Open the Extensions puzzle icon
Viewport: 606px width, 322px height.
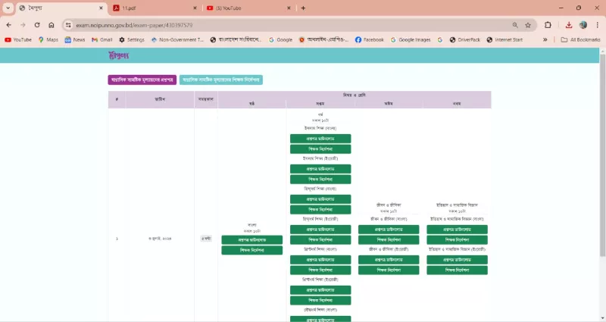548,25
